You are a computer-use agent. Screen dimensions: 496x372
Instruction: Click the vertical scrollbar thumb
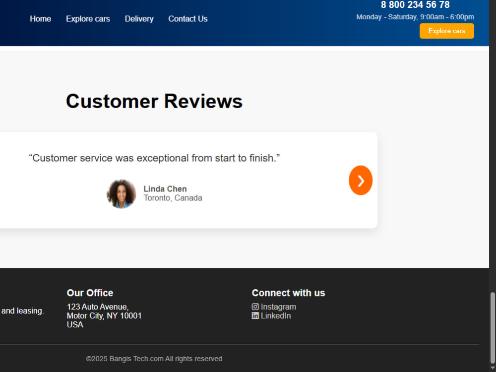pos(493,328)
